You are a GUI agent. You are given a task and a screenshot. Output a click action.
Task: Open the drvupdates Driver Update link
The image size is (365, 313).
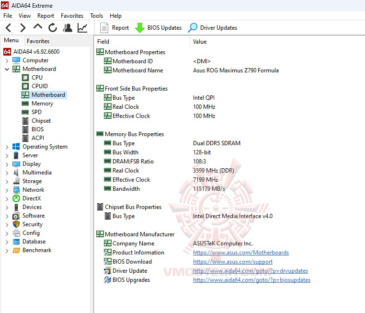251,271
